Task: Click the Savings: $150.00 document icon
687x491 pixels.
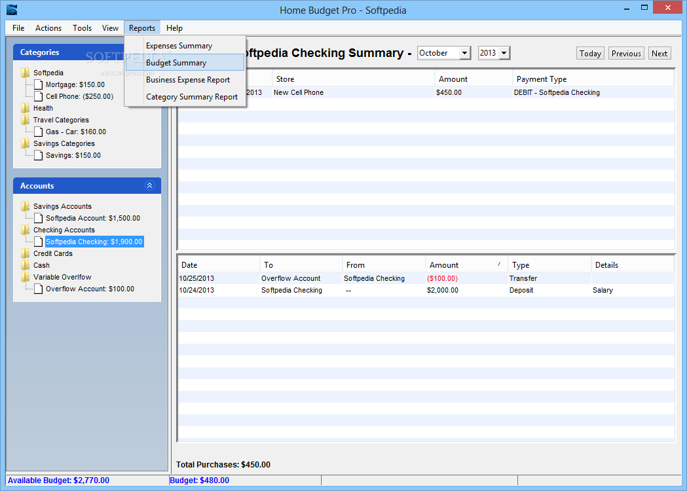Action: 39,156
